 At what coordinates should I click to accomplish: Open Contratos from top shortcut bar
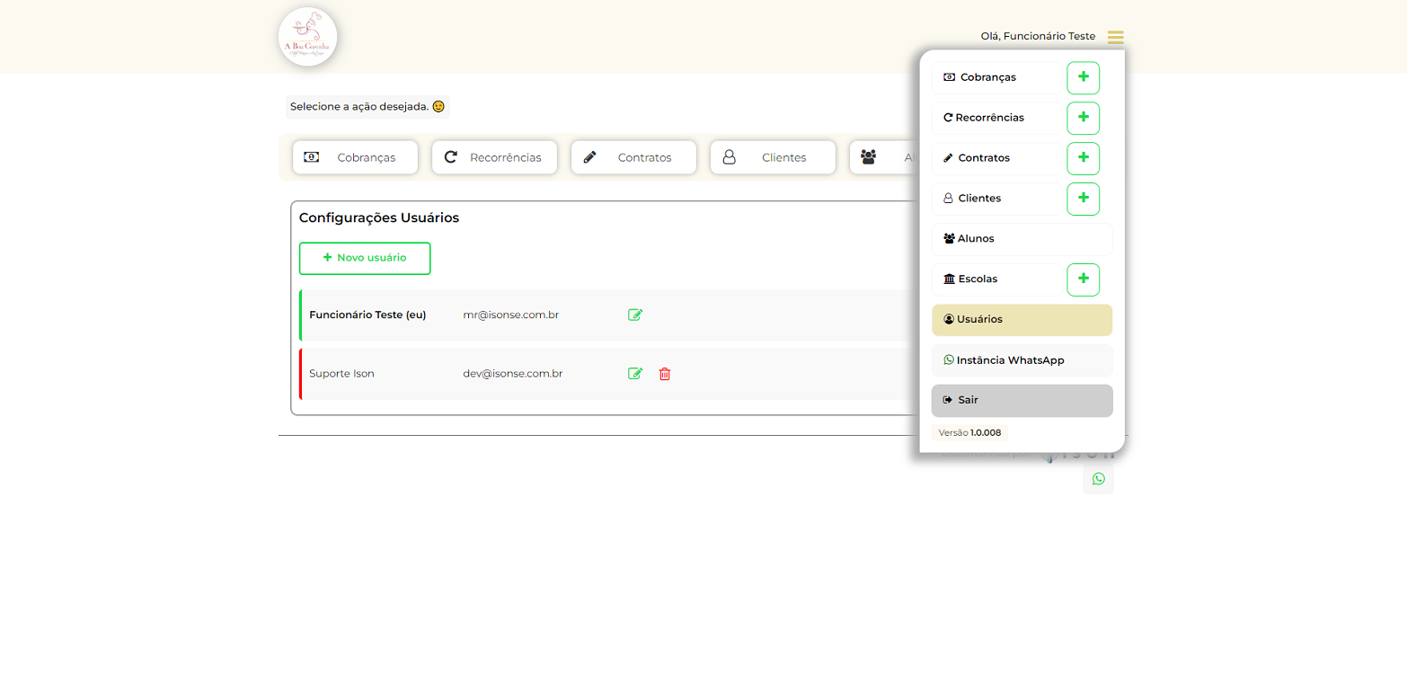click(633, 157)
